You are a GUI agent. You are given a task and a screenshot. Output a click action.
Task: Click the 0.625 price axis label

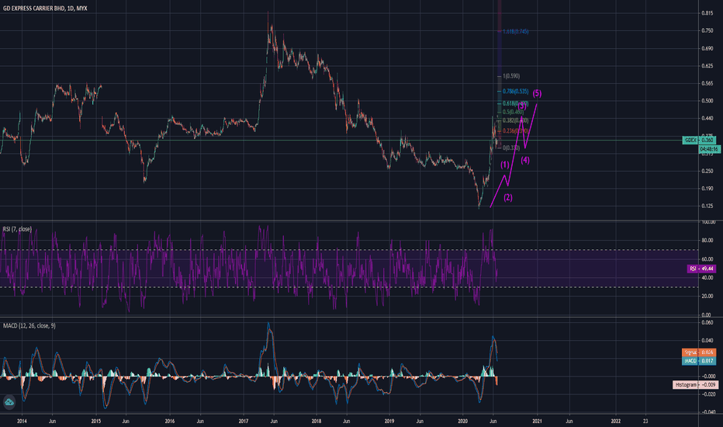tap(707, 66)
